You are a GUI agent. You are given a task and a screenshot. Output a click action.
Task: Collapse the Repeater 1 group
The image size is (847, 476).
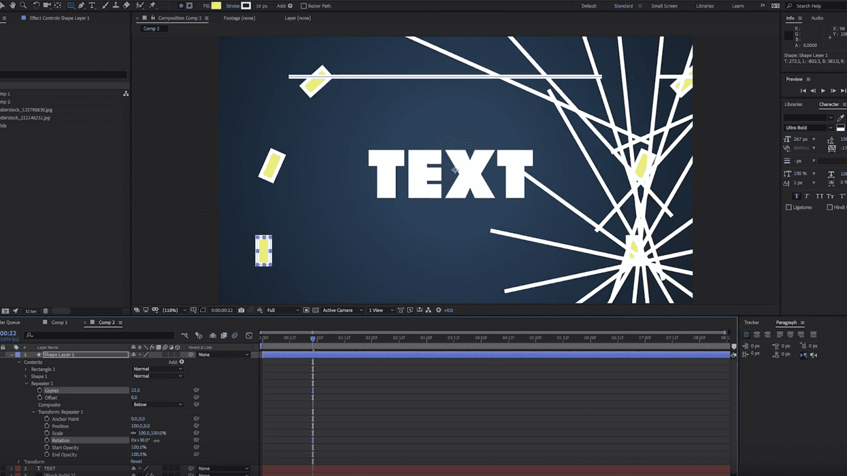tap(26, 384)
